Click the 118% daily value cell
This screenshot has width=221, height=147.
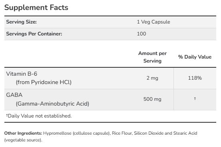coord(195,78)
